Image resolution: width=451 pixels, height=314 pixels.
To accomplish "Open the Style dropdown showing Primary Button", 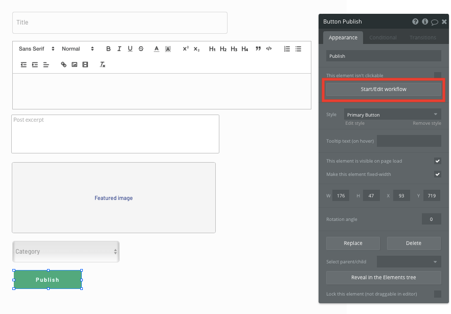I will pos(392,115).
